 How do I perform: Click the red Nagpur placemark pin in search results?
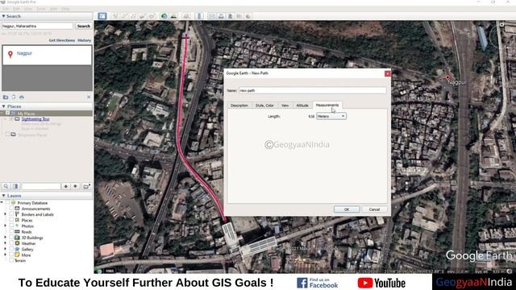[x=10, y=54]
